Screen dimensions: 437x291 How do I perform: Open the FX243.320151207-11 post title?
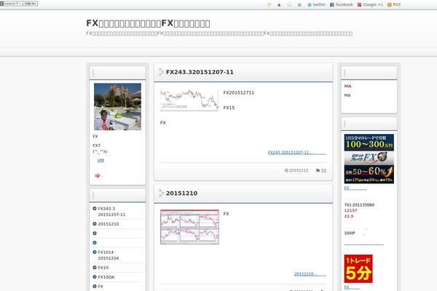[x=200, y=72]
